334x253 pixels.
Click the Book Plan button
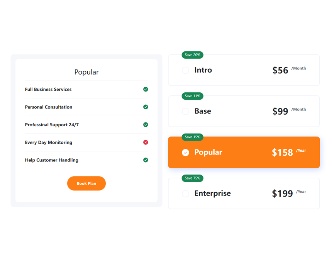pyautogui.click(x=86, y=183)
